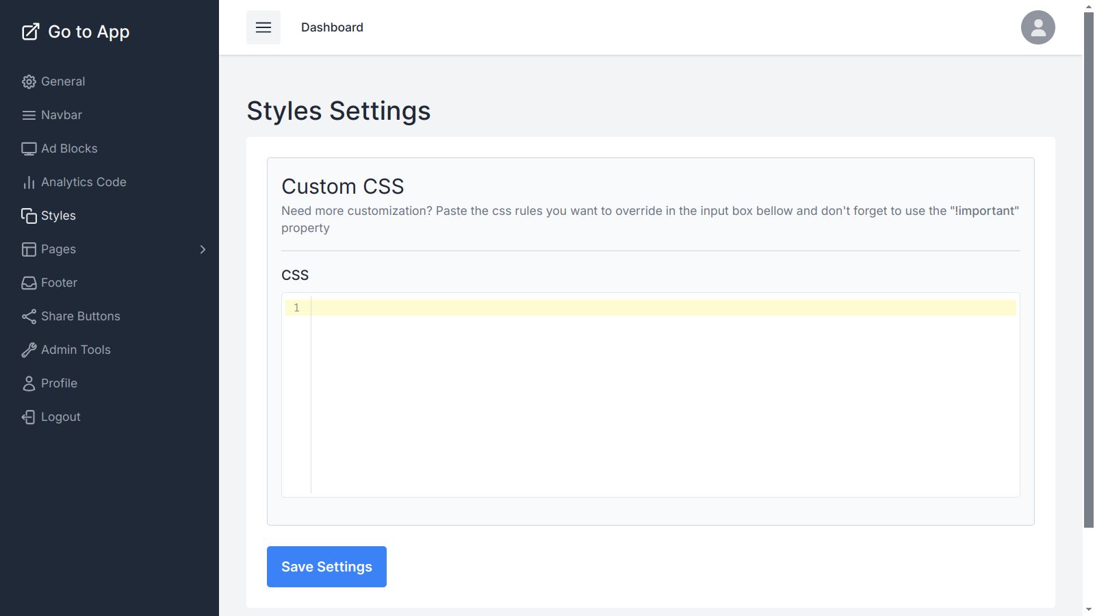Viewport: 1095px width, 616px height.
Task: Click the Analytics Code bar-chart icon
Action: (29, 182)
